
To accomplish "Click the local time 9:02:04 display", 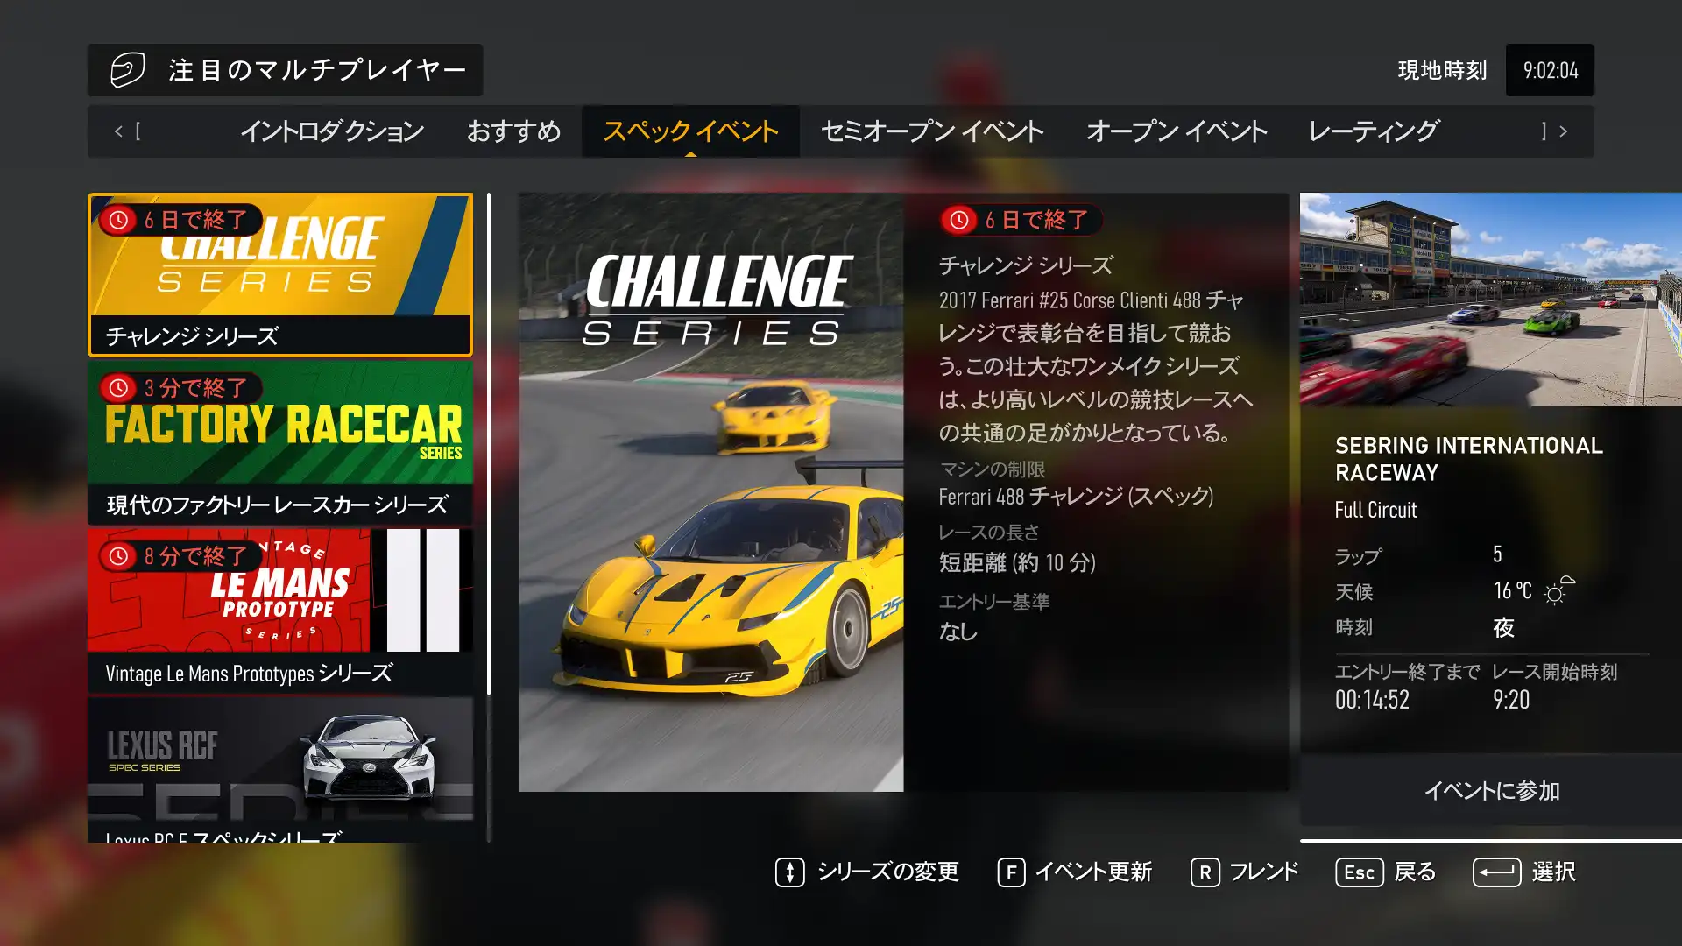I will (x=1550, y=70).
